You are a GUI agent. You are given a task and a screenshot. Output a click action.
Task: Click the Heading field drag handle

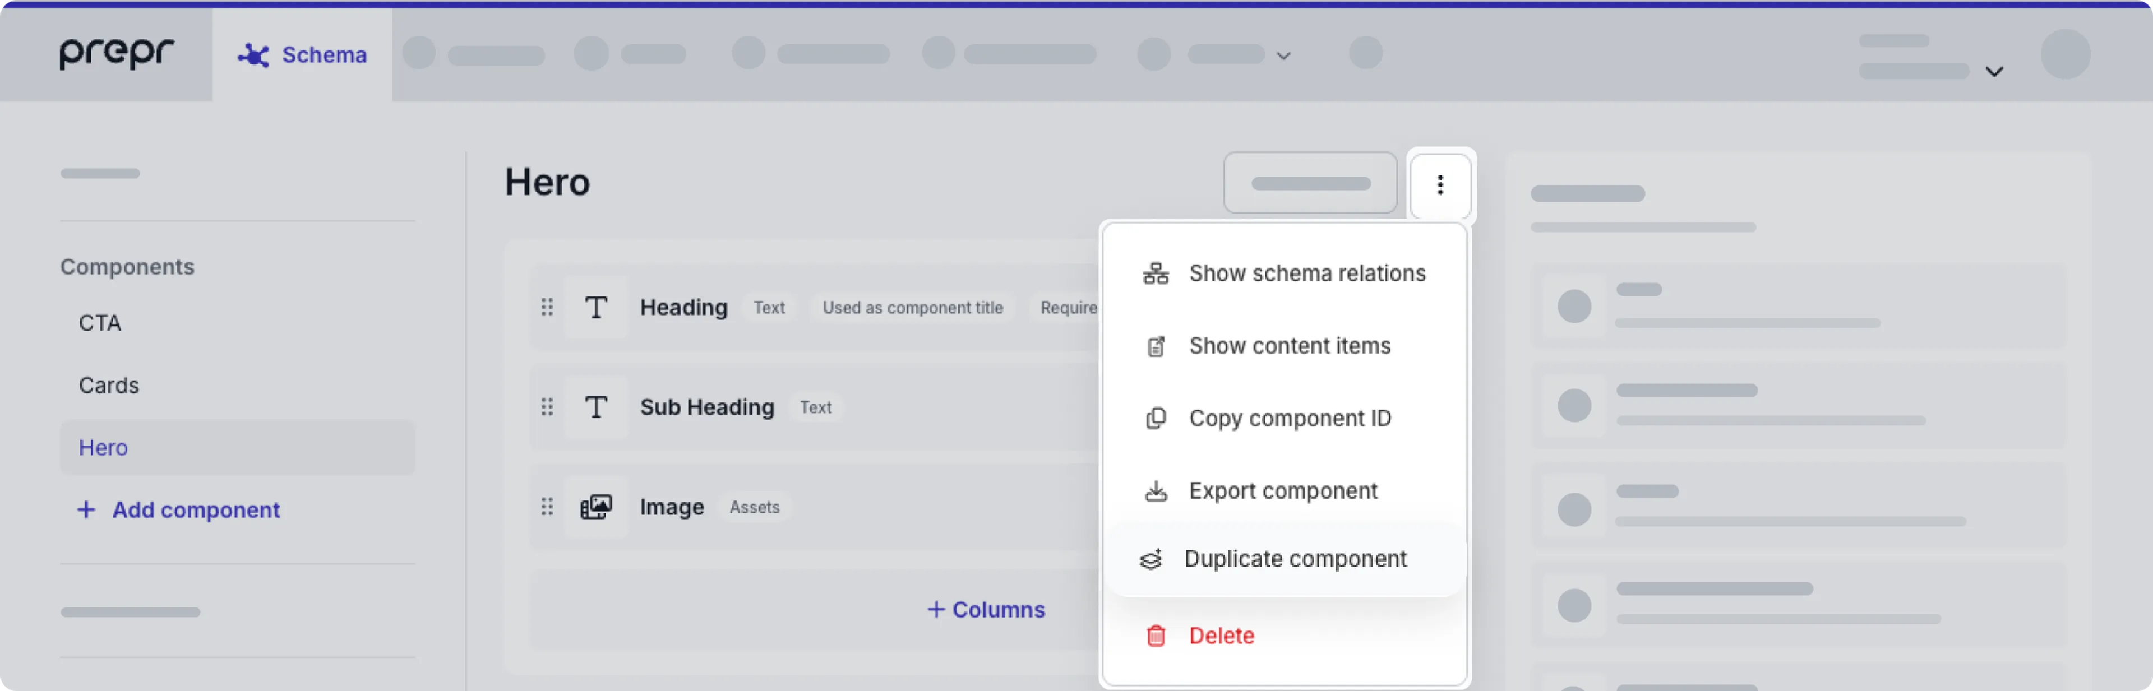pyautogui.click(x=547, y=308)
